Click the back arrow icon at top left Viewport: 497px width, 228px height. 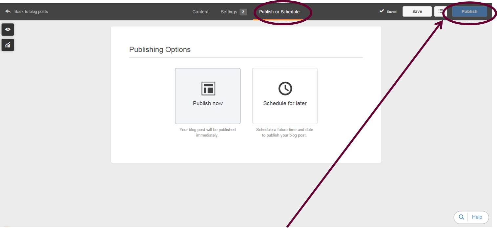pyautogui.click(x=8, y=11)
